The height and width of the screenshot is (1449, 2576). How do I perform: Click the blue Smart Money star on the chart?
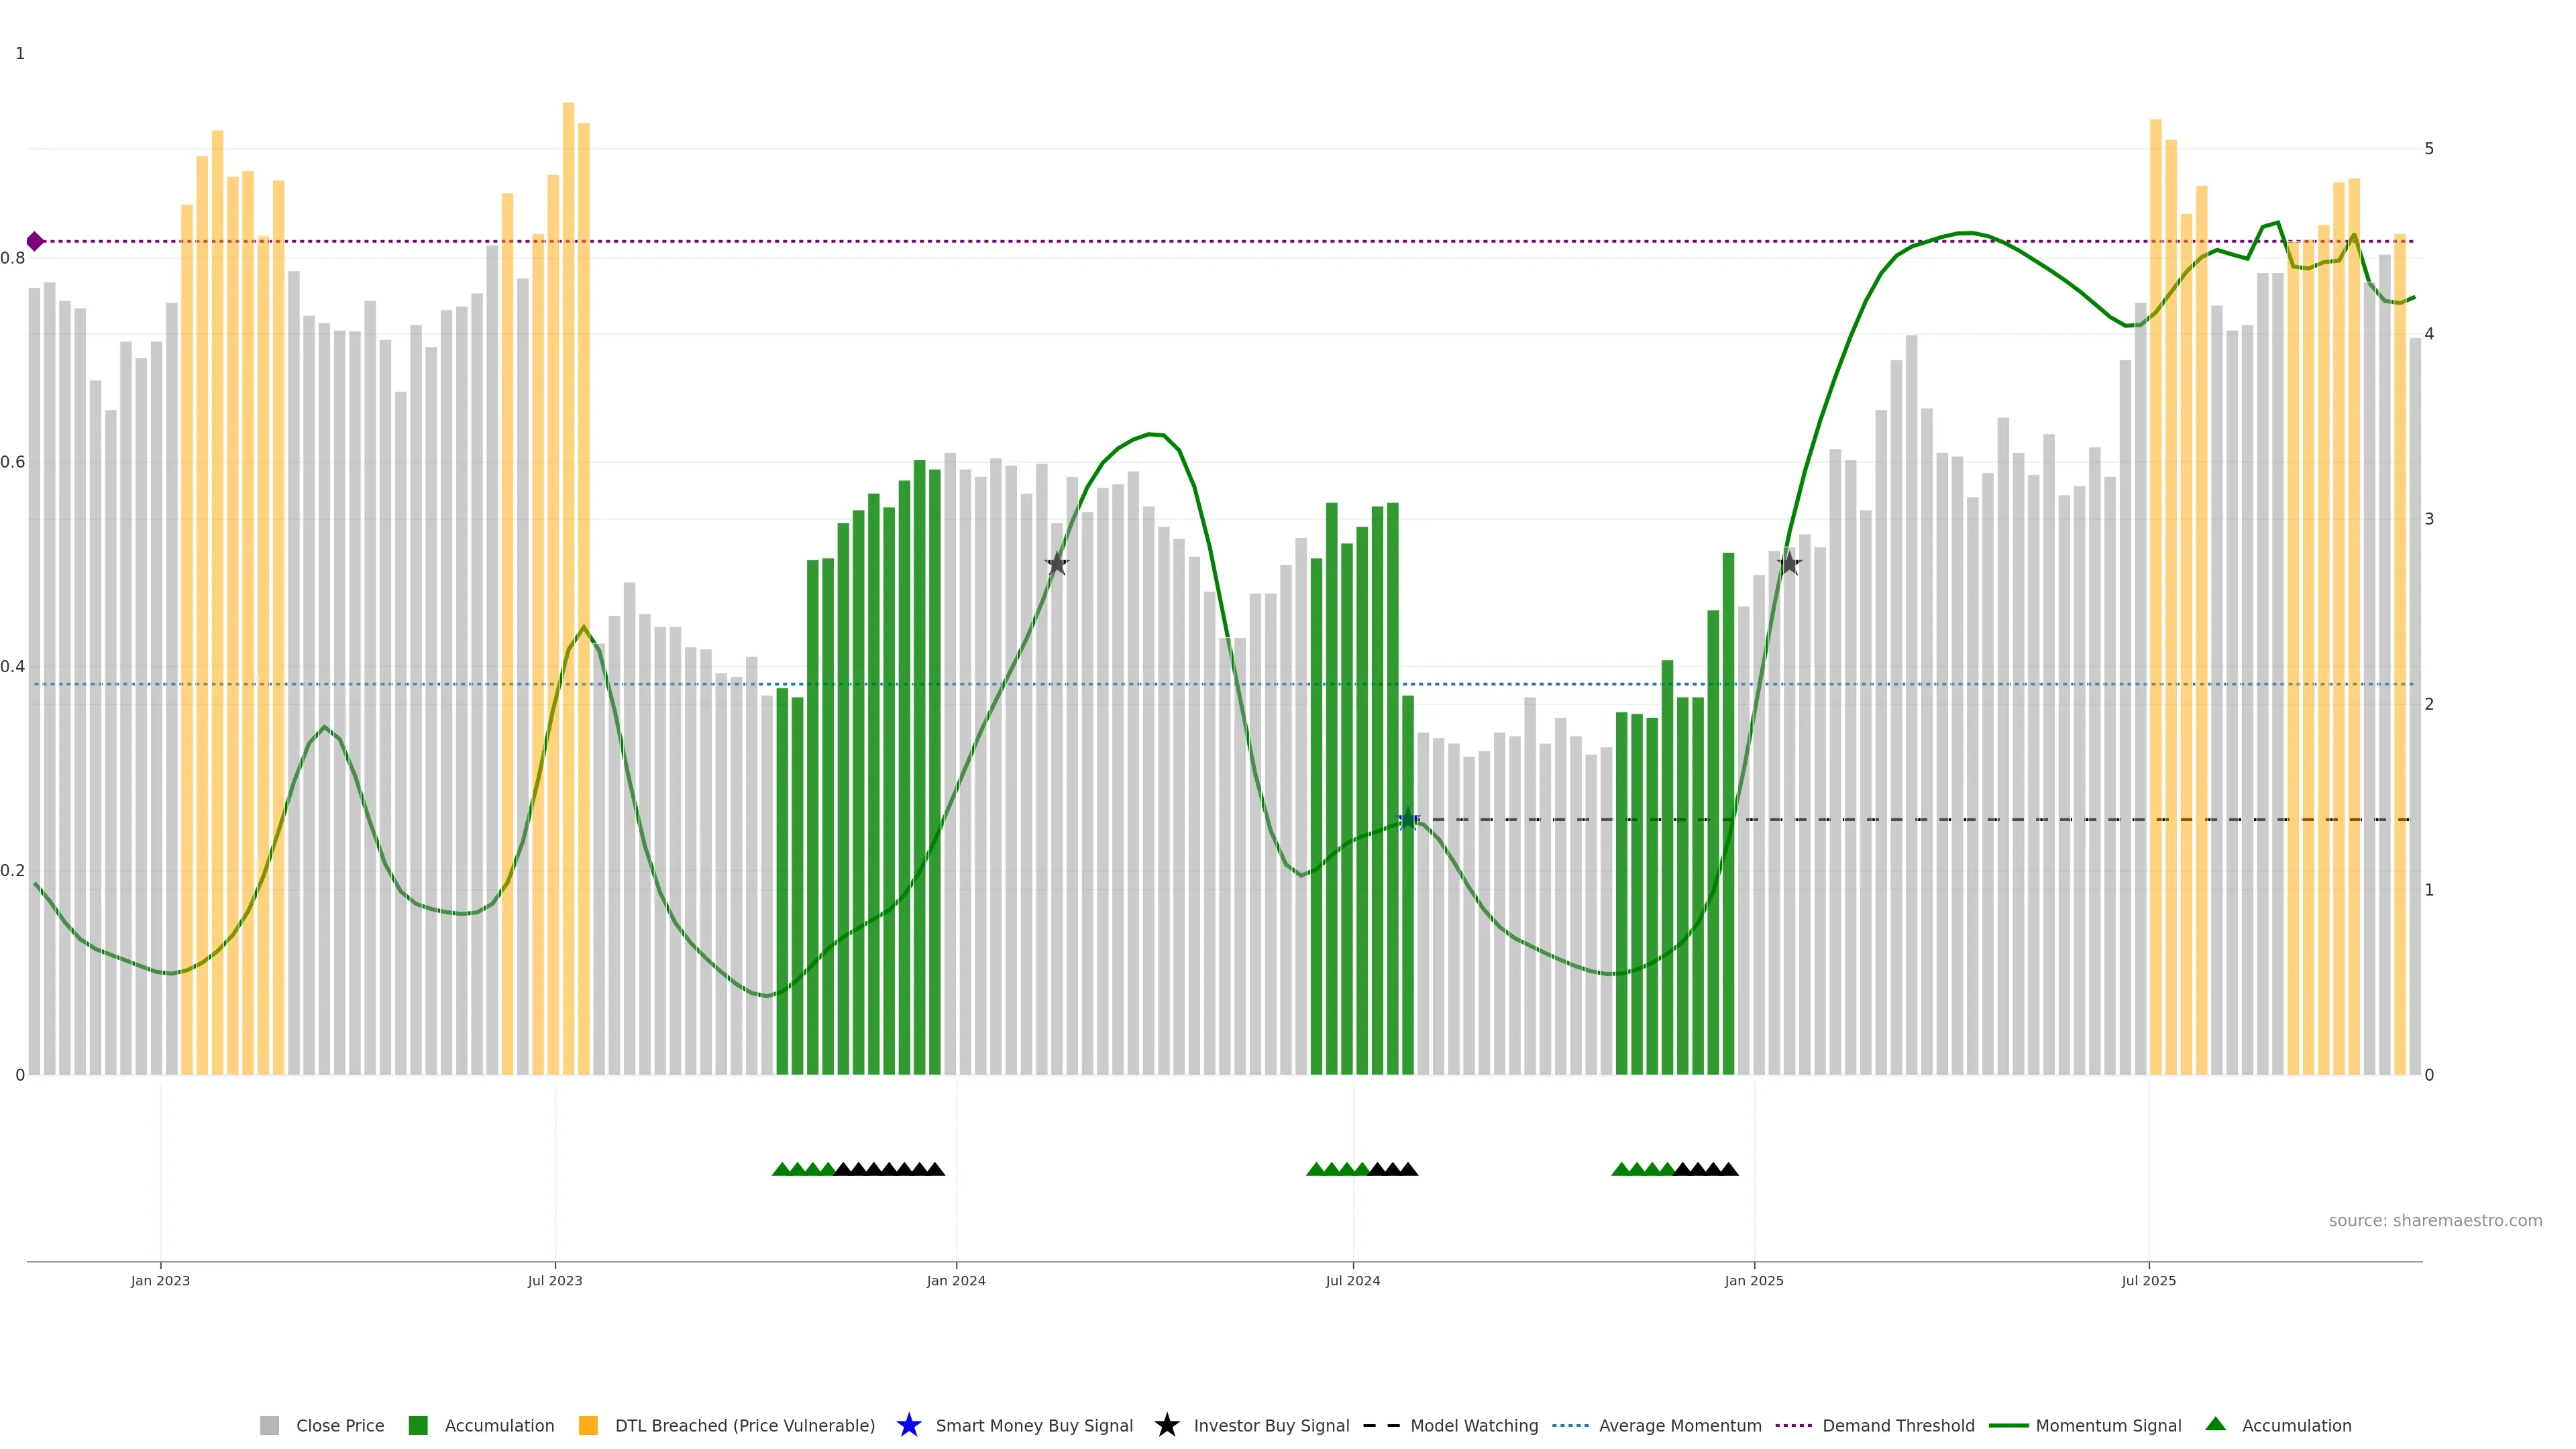coord(1408,820)
